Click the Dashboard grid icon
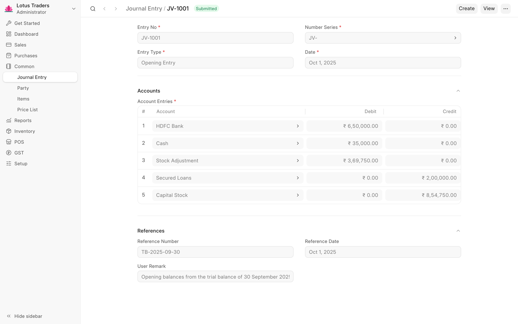Image resolution: width=518 pixels, height=324 pixels. click(x=9, y=34)
